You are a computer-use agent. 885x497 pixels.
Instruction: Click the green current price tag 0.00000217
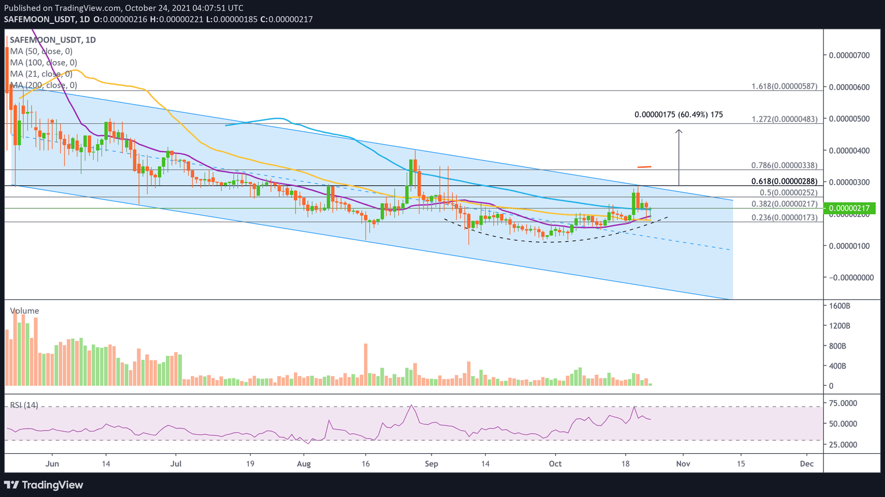[850, 208]
